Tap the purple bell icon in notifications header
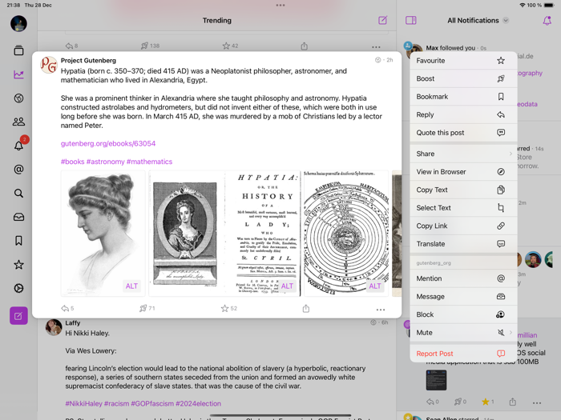Screen dimensions: 561x420 pyautogui.click(x=547, y=20)
